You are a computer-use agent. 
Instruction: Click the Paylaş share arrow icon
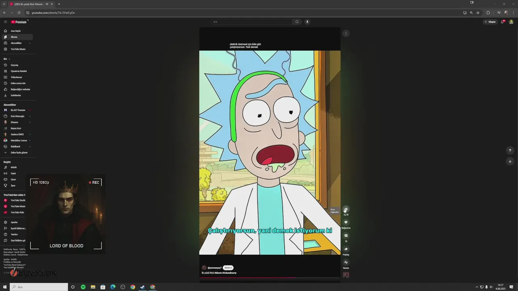[346, 249]
